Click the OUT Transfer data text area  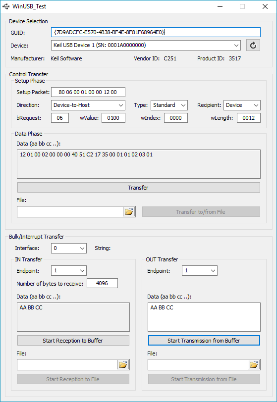click(204, 317)
